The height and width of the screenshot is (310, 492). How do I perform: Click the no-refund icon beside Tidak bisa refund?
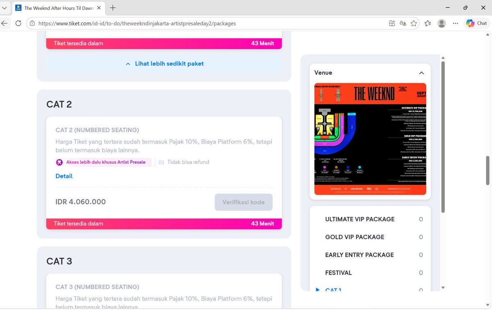tap(161, 162)
